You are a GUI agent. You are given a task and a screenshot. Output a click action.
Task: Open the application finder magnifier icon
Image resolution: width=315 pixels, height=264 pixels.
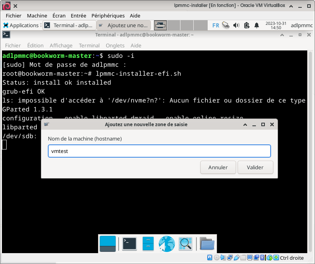(x=185, y=243)
